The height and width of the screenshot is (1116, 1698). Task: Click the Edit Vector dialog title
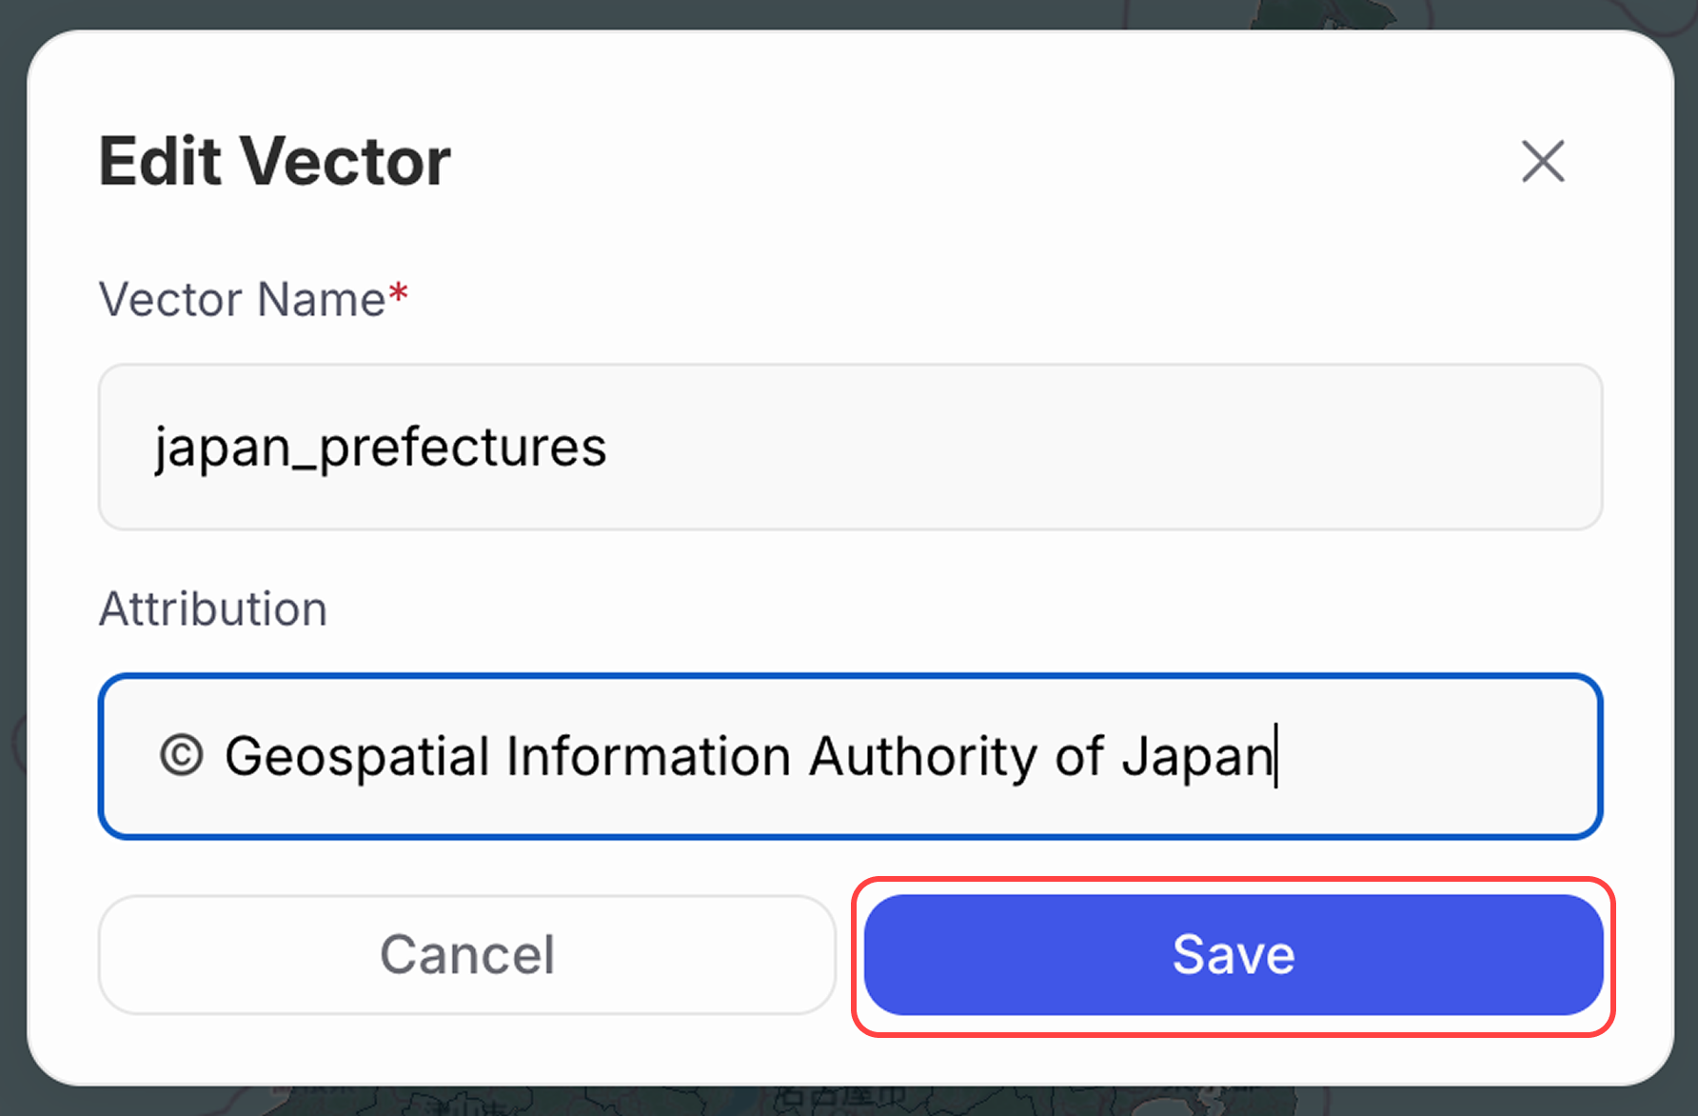274,161
